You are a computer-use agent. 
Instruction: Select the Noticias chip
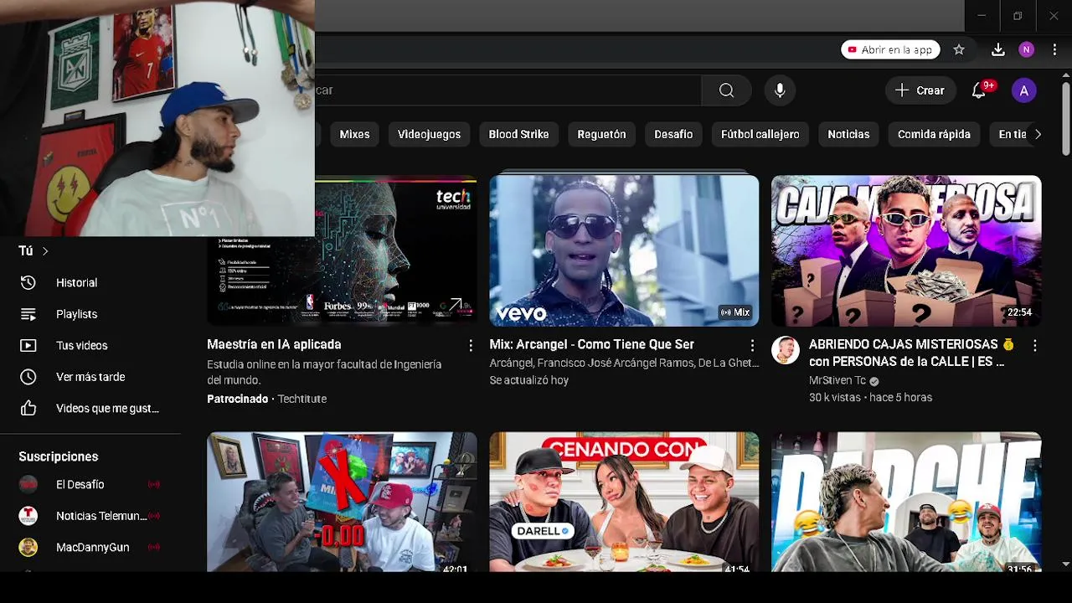click(x=848, y=134)
